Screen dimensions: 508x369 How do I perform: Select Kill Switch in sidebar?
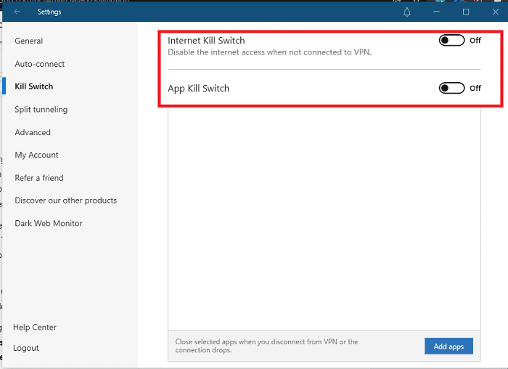point(34,86)
